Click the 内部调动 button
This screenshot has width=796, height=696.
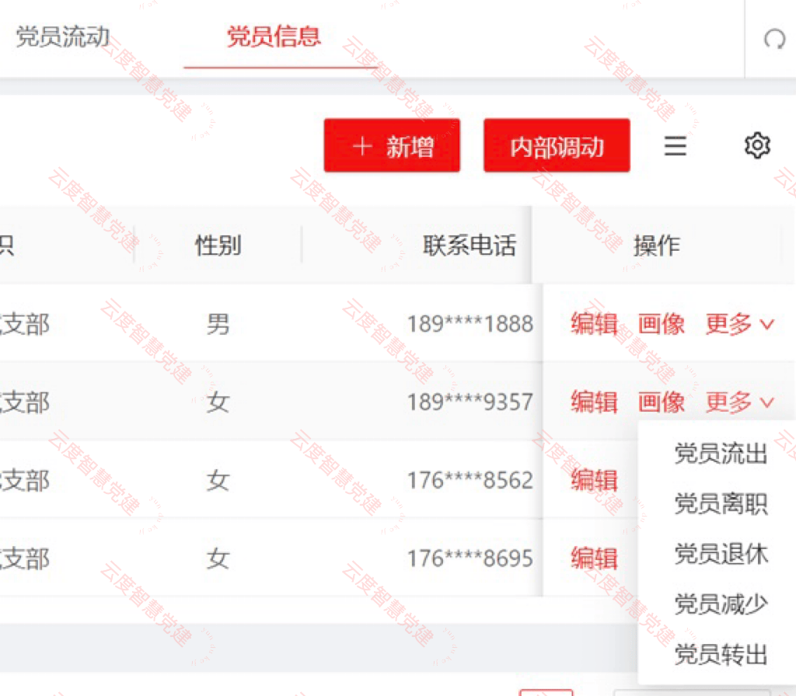(x=557, y=145)
